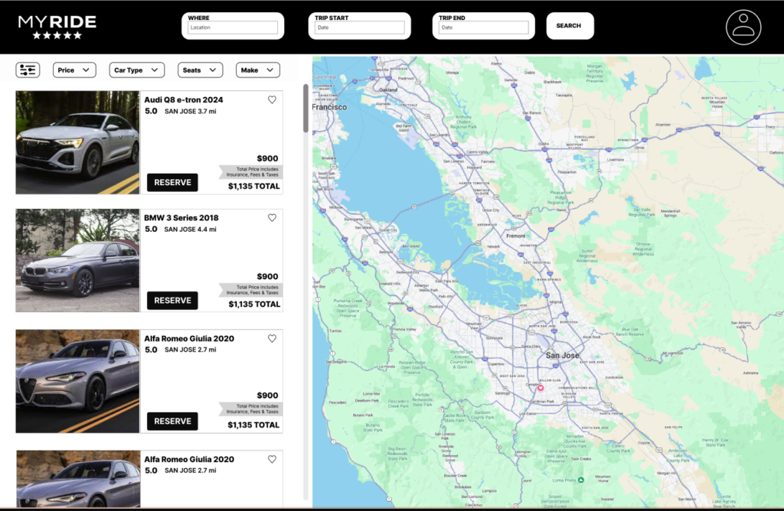Viewport: 784px width, 511px height.
Task: Open the Audi Q8 e-tron car photo
Action: coord(77,143)
